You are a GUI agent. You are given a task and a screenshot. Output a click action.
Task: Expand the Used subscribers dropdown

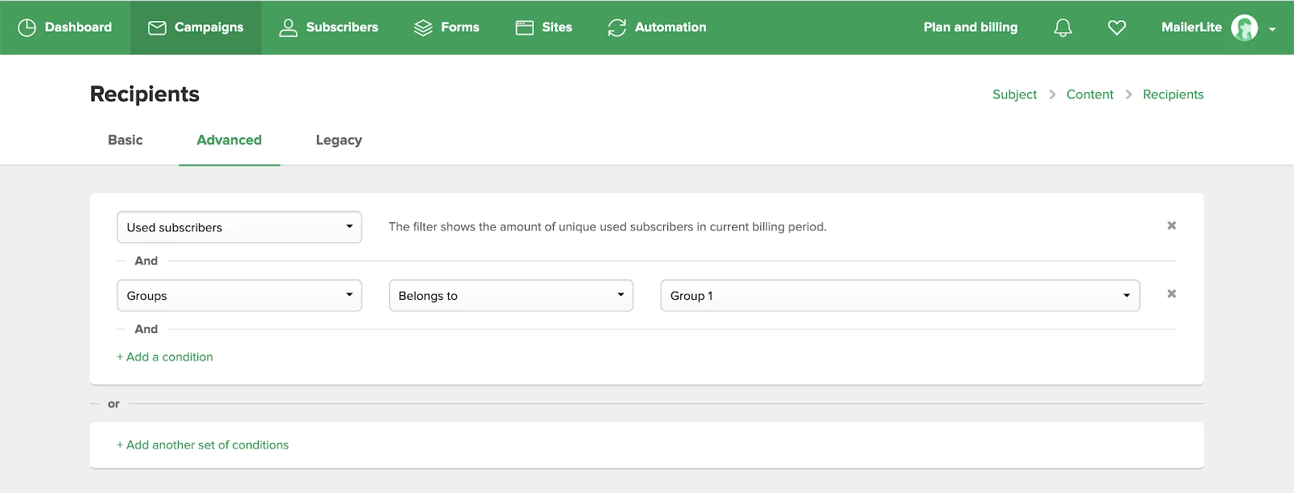pos(239,227)
